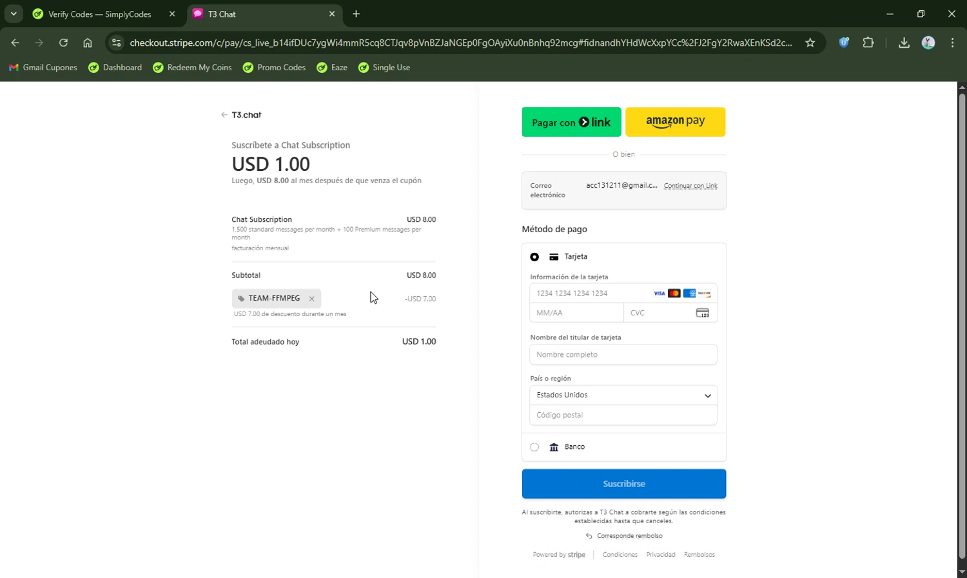Viewport: 967px width, 578px height.
Task: Click the TEAM-FFMPEG coupon tag icon
Action: click(x=241, y=299)
